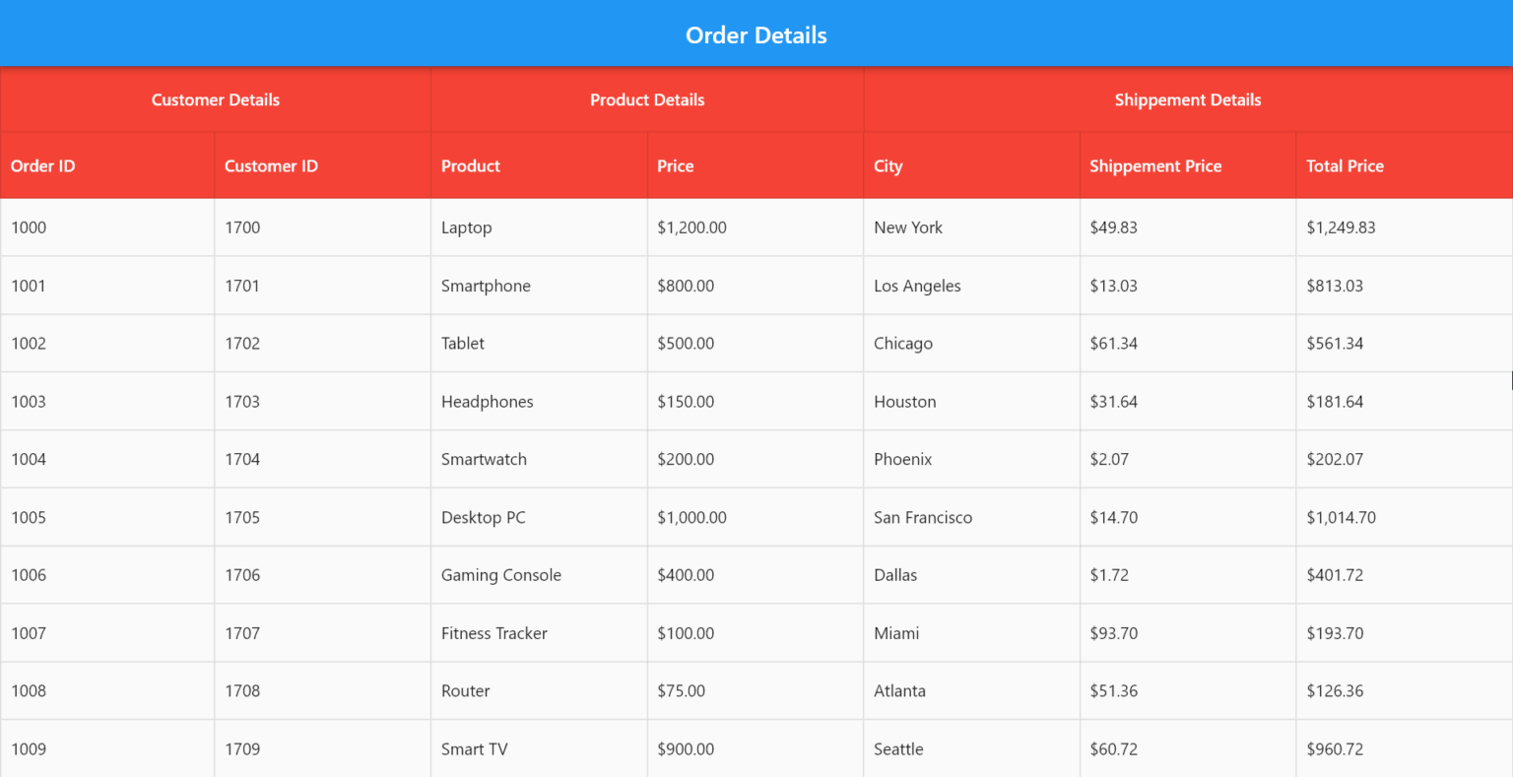Select the Product column header
This screenshot has width=1513, height=777.
click(x=471, y=165)
